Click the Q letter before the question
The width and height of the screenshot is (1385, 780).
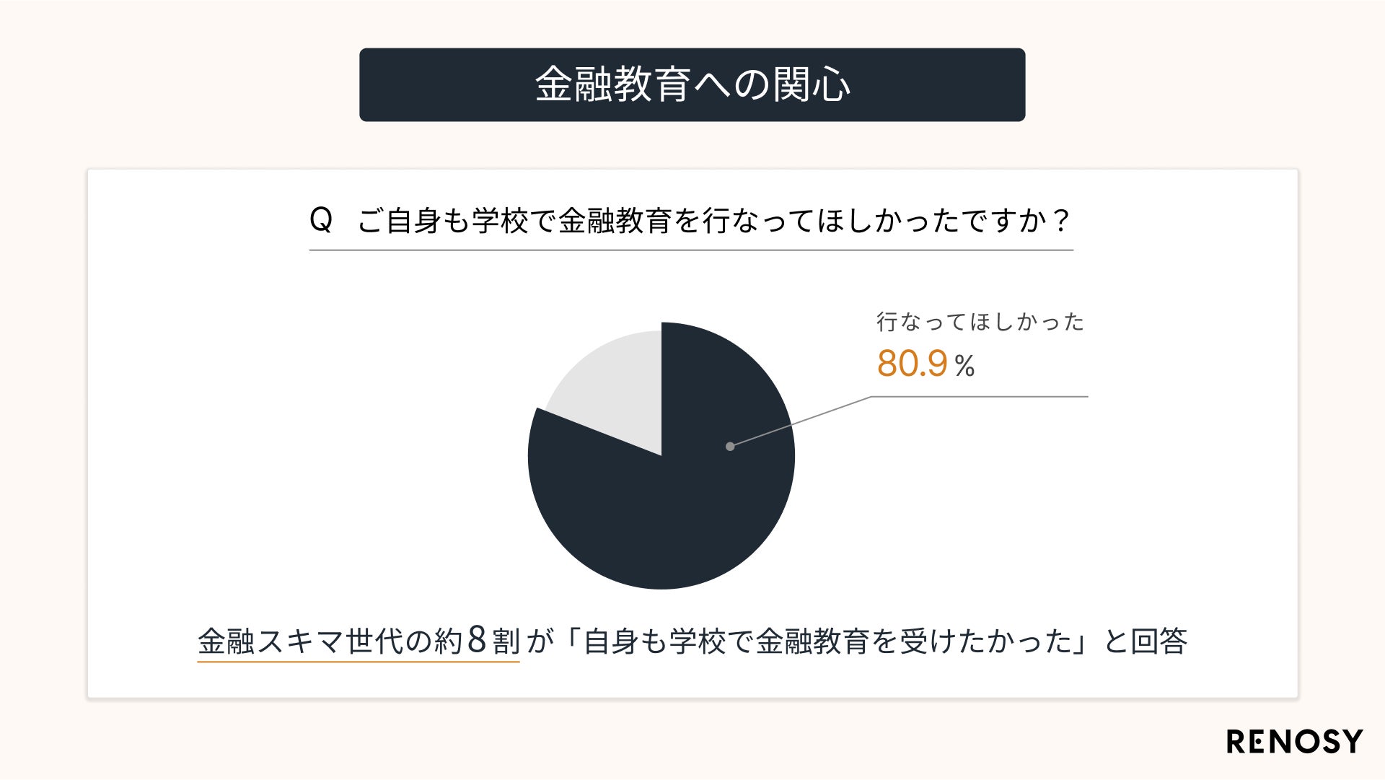(x=321, y=219)
